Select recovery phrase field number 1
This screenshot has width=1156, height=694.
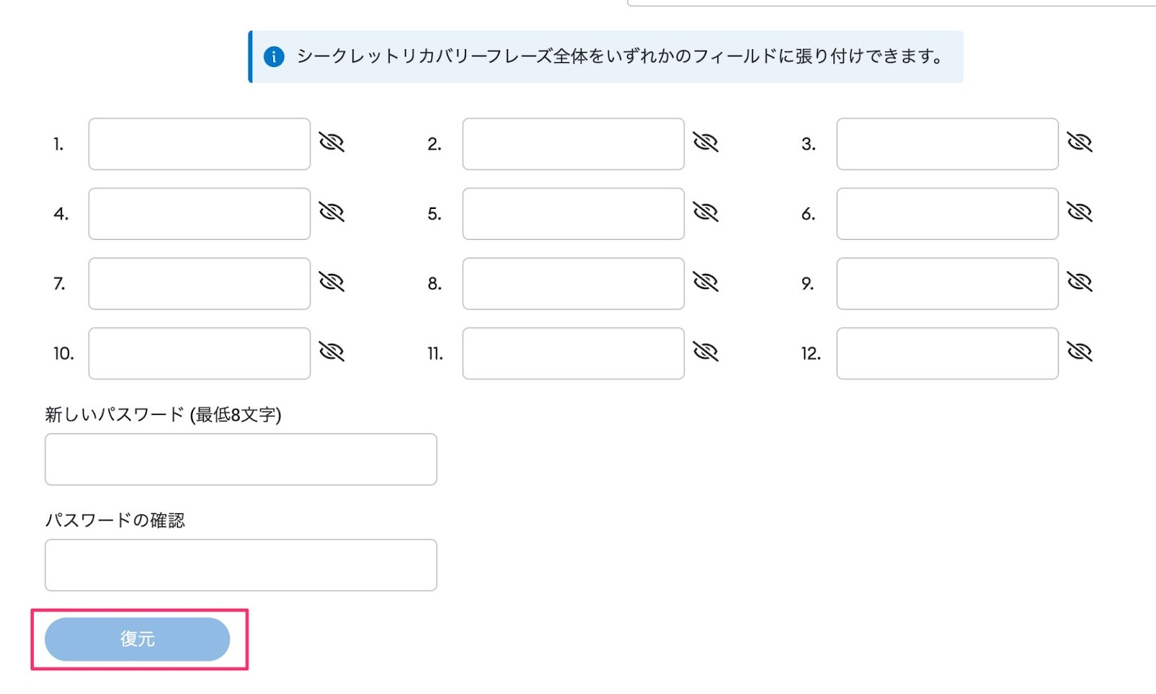199,144
